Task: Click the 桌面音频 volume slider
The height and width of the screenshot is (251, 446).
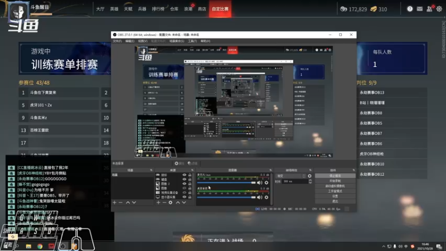Action: (226, 197)
